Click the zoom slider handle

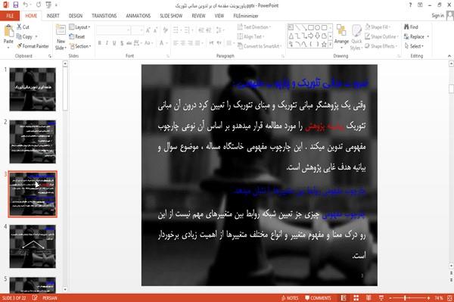pos(405,298)
